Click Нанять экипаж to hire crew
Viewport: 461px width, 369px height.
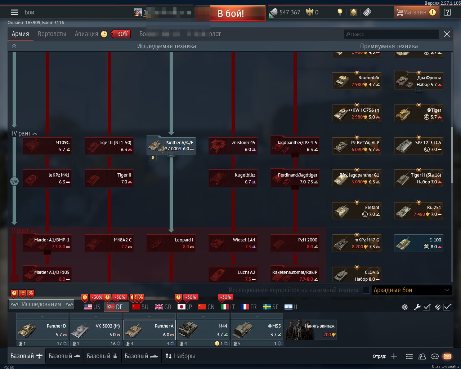tap(311, 330)
